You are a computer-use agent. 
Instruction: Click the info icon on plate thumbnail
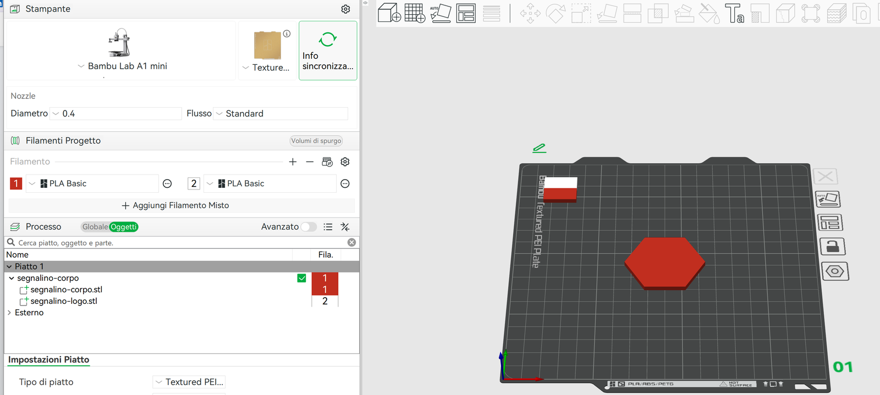point(287,34)
